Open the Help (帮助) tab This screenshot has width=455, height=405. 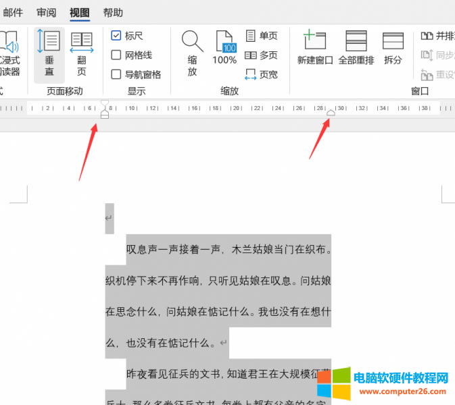113,12
